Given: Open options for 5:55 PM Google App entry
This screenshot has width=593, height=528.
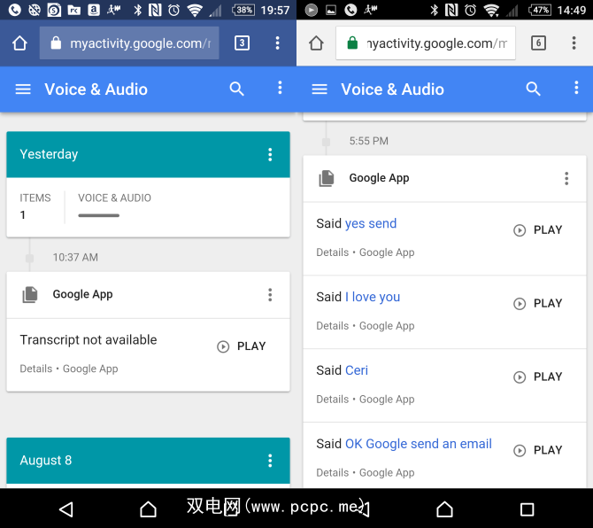Looking at the screenshot, I should click(566, 178).
